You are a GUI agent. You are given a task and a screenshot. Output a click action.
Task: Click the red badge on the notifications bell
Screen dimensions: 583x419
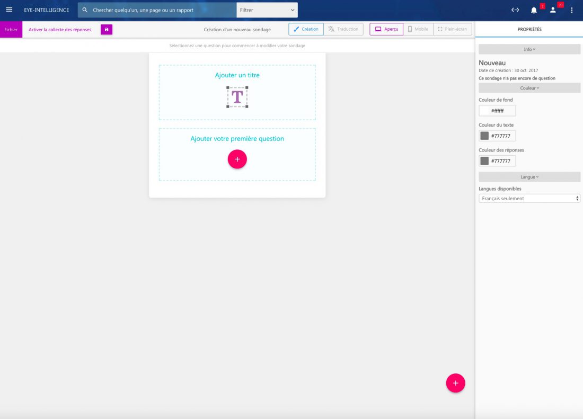pyautogui.click(x=543, y=6)
